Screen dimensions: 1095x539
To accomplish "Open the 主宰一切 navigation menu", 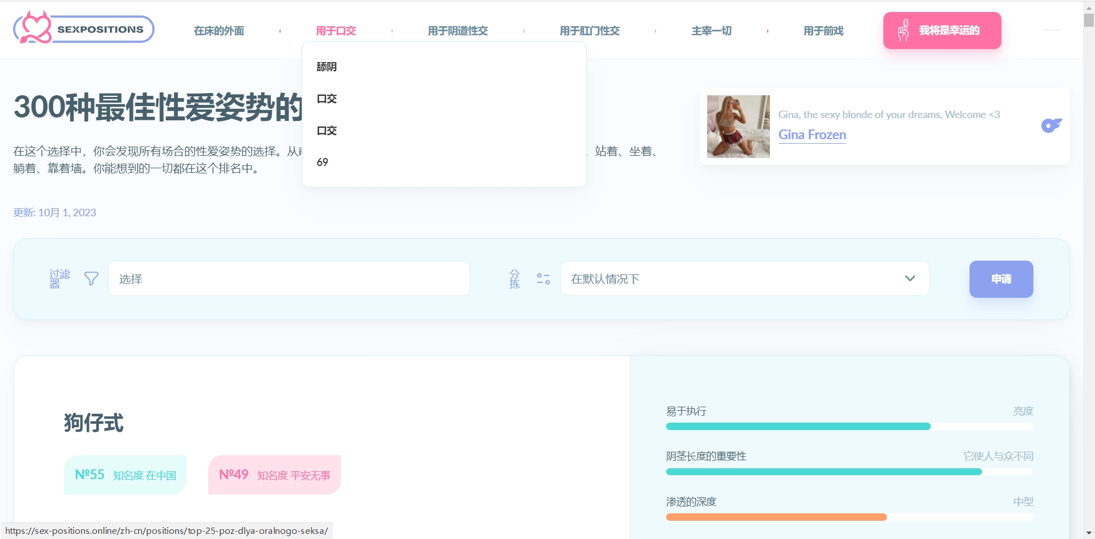I will (x=711, y=31).
